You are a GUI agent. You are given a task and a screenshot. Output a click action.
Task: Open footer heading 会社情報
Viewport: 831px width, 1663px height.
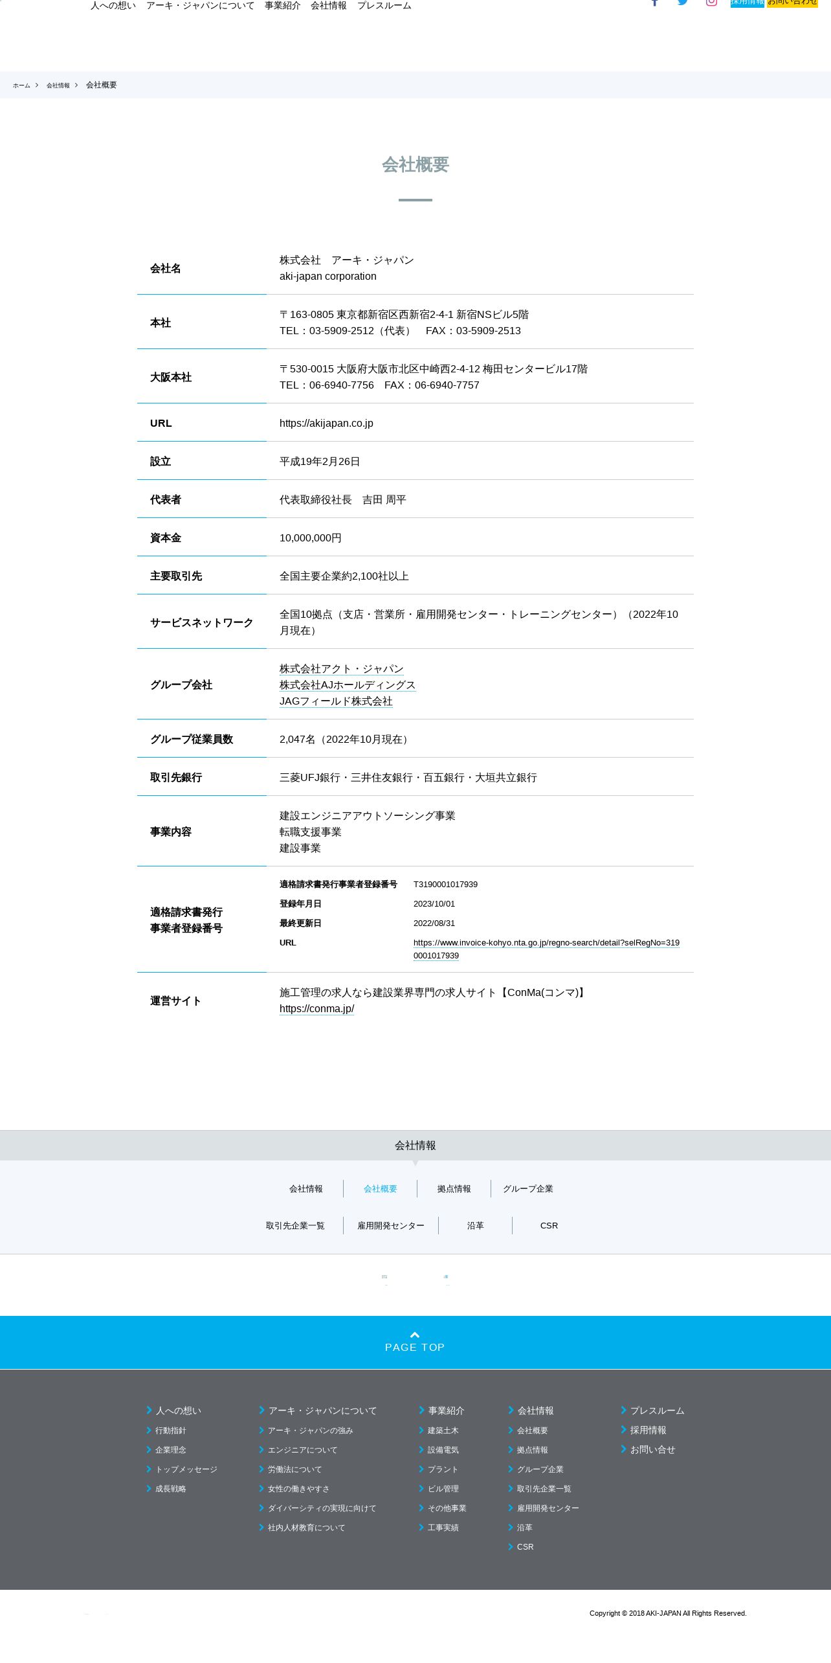pyautogui.click(x=536, y=1410)
